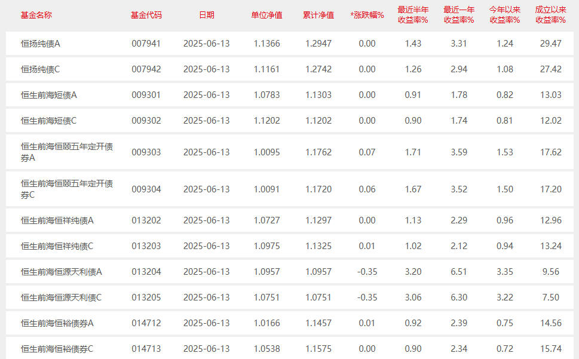Click half-year return 1.43

413,44
